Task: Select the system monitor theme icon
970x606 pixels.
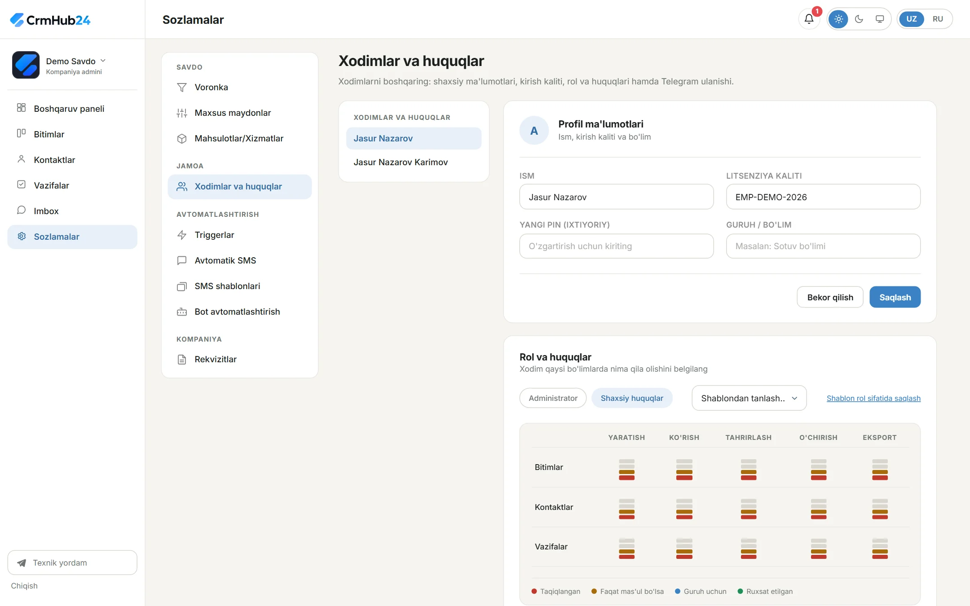Action: 880,19
